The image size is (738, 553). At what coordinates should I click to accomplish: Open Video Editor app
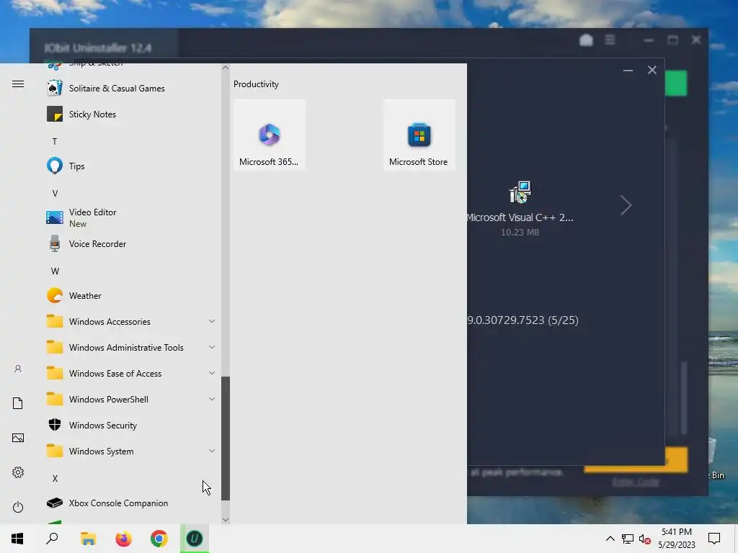pos(132,217)
